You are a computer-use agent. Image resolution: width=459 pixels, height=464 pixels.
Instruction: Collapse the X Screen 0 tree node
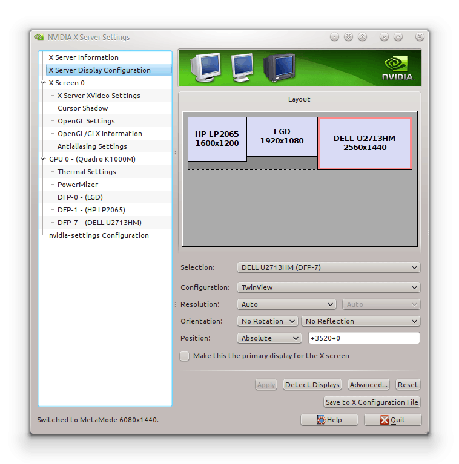pyautogui.click(x=43, y=83)
